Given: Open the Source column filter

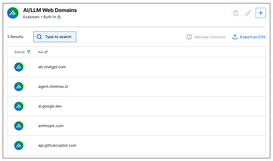Looking at the screenshot, I should click(x=29, y=52).
